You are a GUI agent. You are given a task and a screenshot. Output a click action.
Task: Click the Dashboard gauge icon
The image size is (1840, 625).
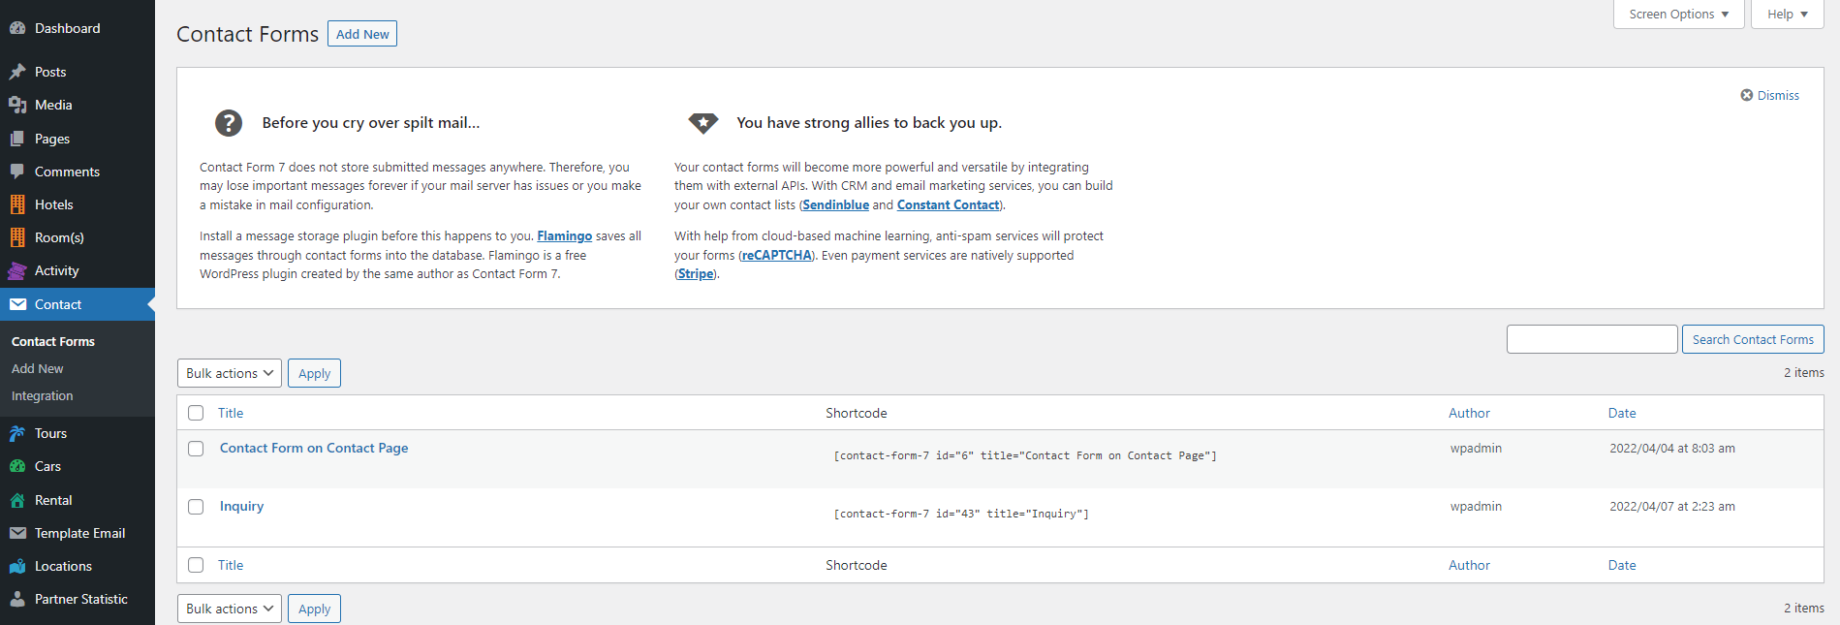pyautogui.click(x=17, y=28)
